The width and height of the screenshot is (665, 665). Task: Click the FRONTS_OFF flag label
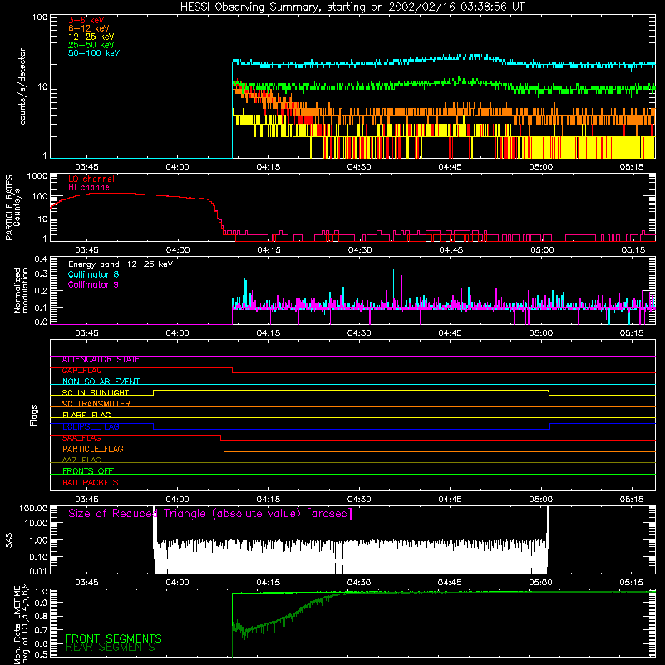tap(88, 470)
